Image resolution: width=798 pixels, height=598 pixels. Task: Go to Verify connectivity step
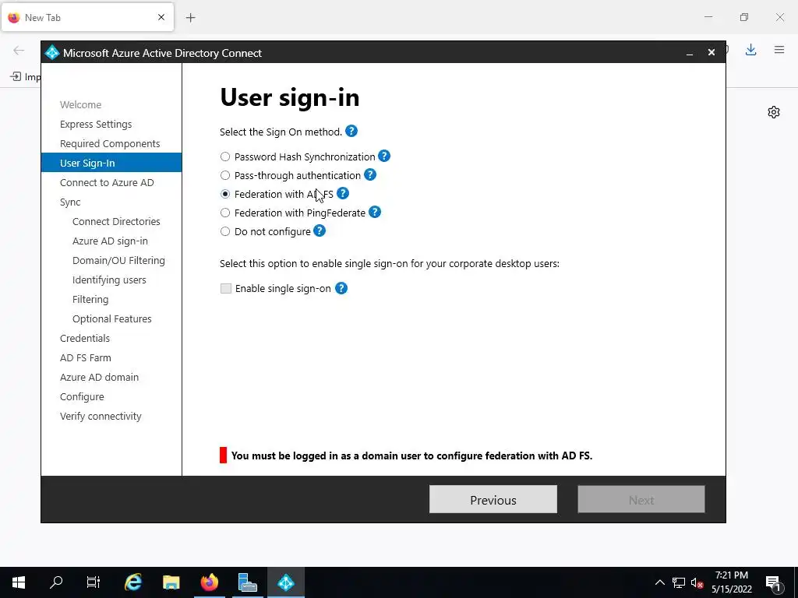pyautogui.click(x=101, y=416)
